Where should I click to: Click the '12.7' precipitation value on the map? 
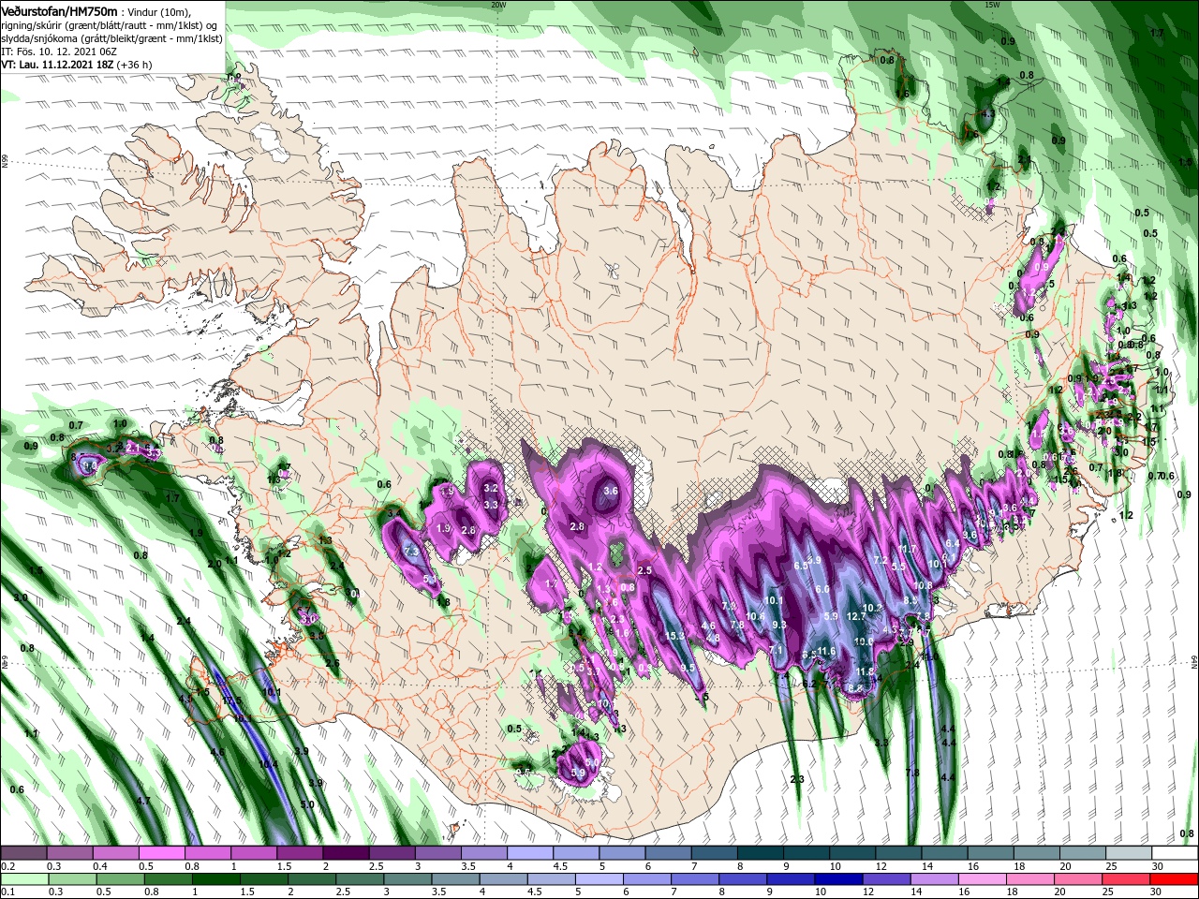pyautogui.click(x=855, y=616)
